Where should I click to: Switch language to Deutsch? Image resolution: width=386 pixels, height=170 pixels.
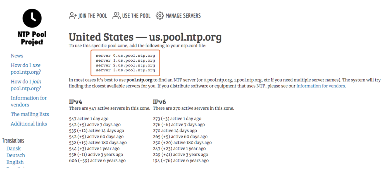tap(16, 155)
